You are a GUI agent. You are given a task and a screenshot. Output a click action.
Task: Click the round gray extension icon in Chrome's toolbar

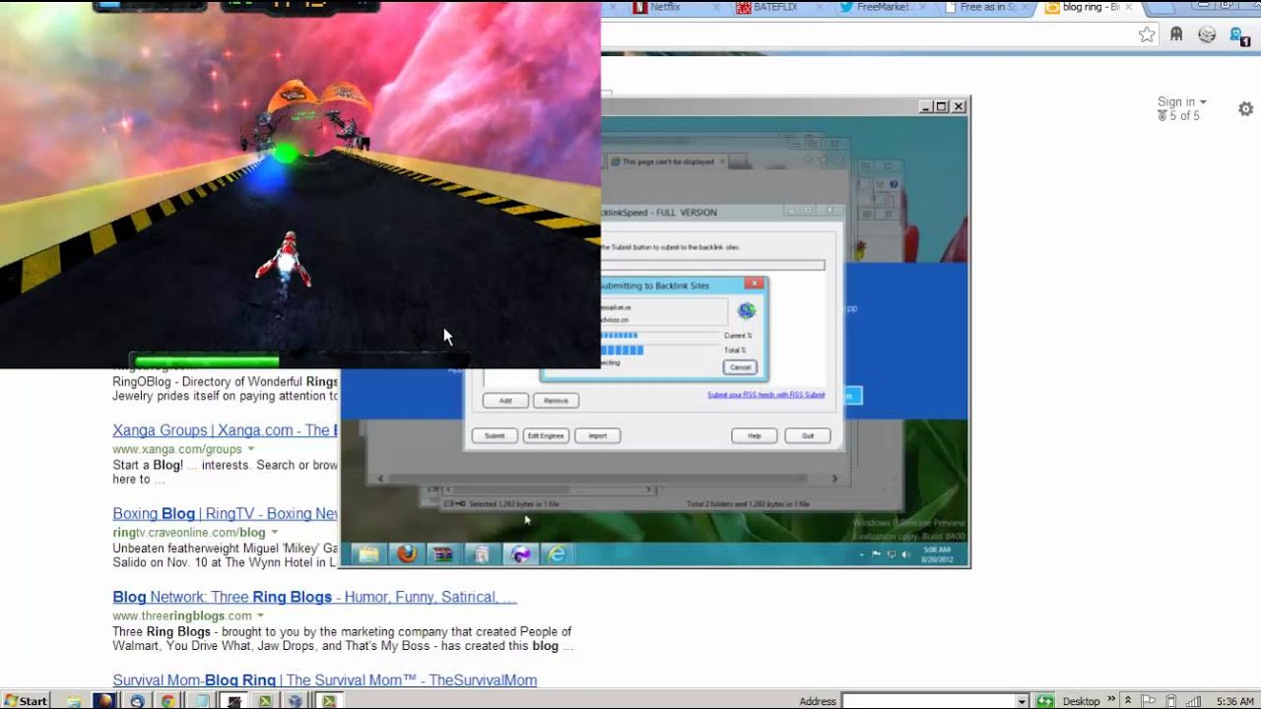[1207, 34]
